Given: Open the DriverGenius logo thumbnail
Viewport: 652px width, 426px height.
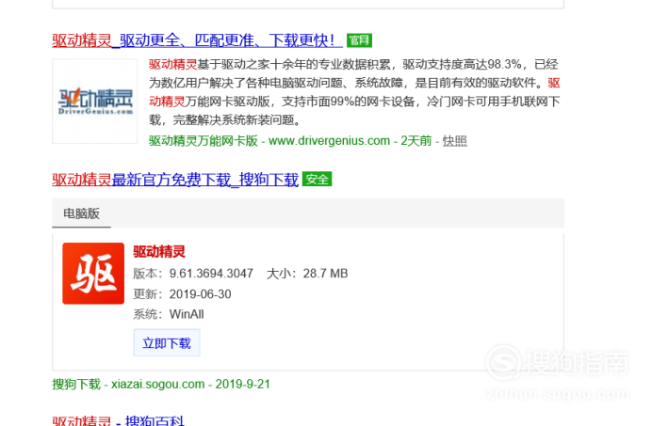Looking at the screenshot, I should (95, 101).
